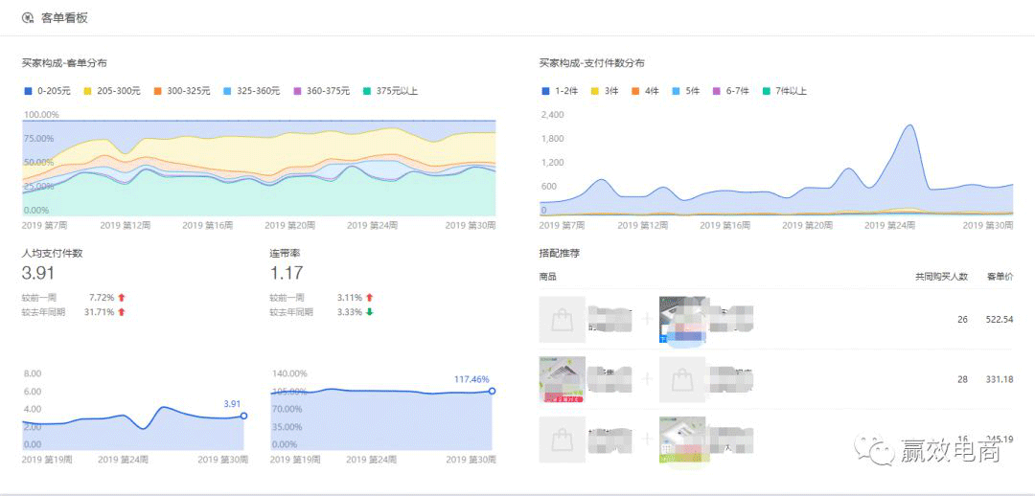Click the 325-360元 legend color swatch
The height and width of the screenshot is (496, 1035).
227,91
